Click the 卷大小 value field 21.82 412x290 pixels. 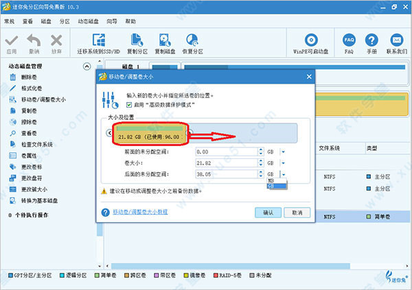pyautogui.click(x=227, y=163)
